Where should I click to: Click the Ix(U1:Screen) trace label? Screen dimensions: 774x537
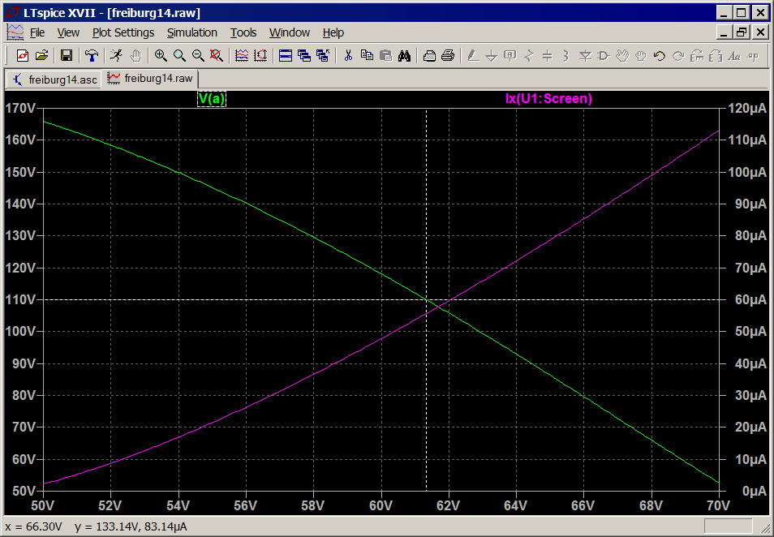(548, 99)
